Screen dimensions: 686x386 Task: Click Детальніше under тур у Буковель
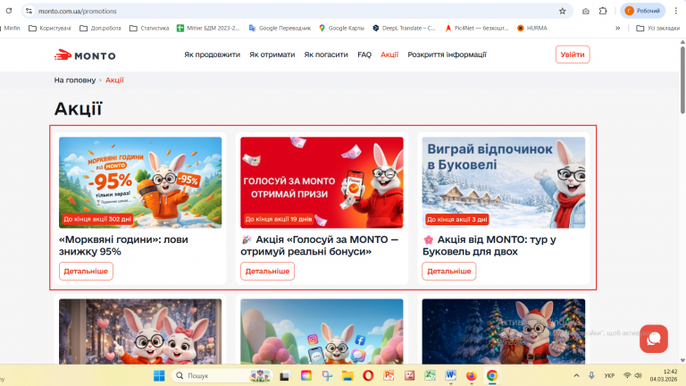(x=449, y=271)
